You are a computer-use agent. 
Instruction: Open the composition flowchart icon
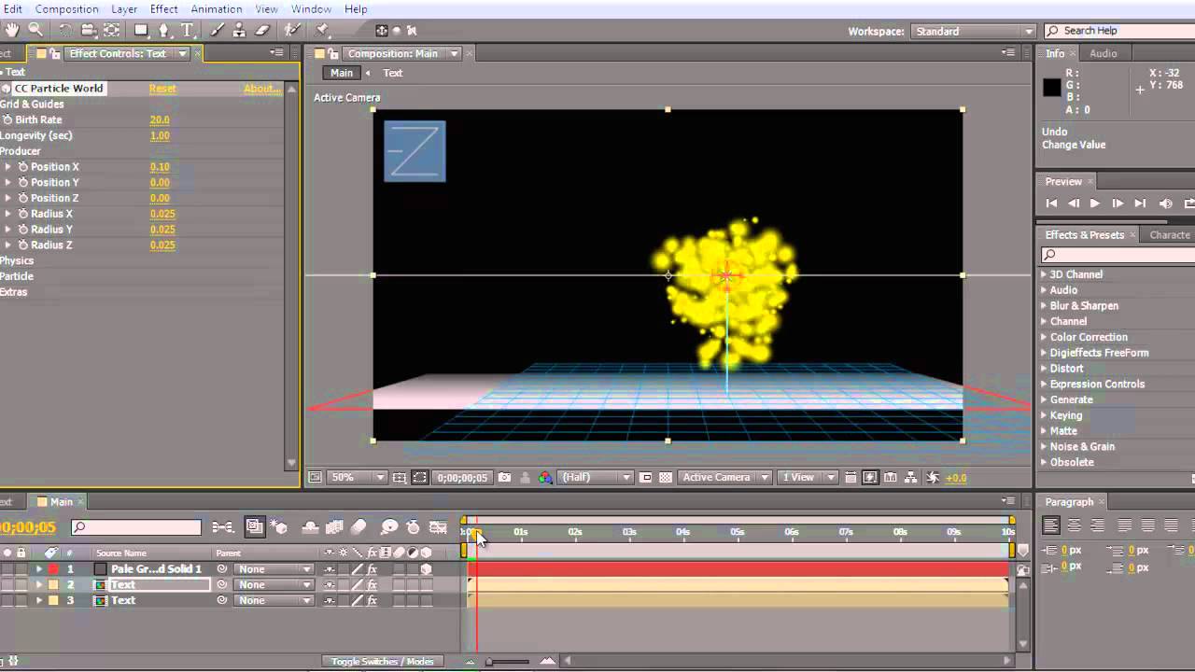point(912,477)
